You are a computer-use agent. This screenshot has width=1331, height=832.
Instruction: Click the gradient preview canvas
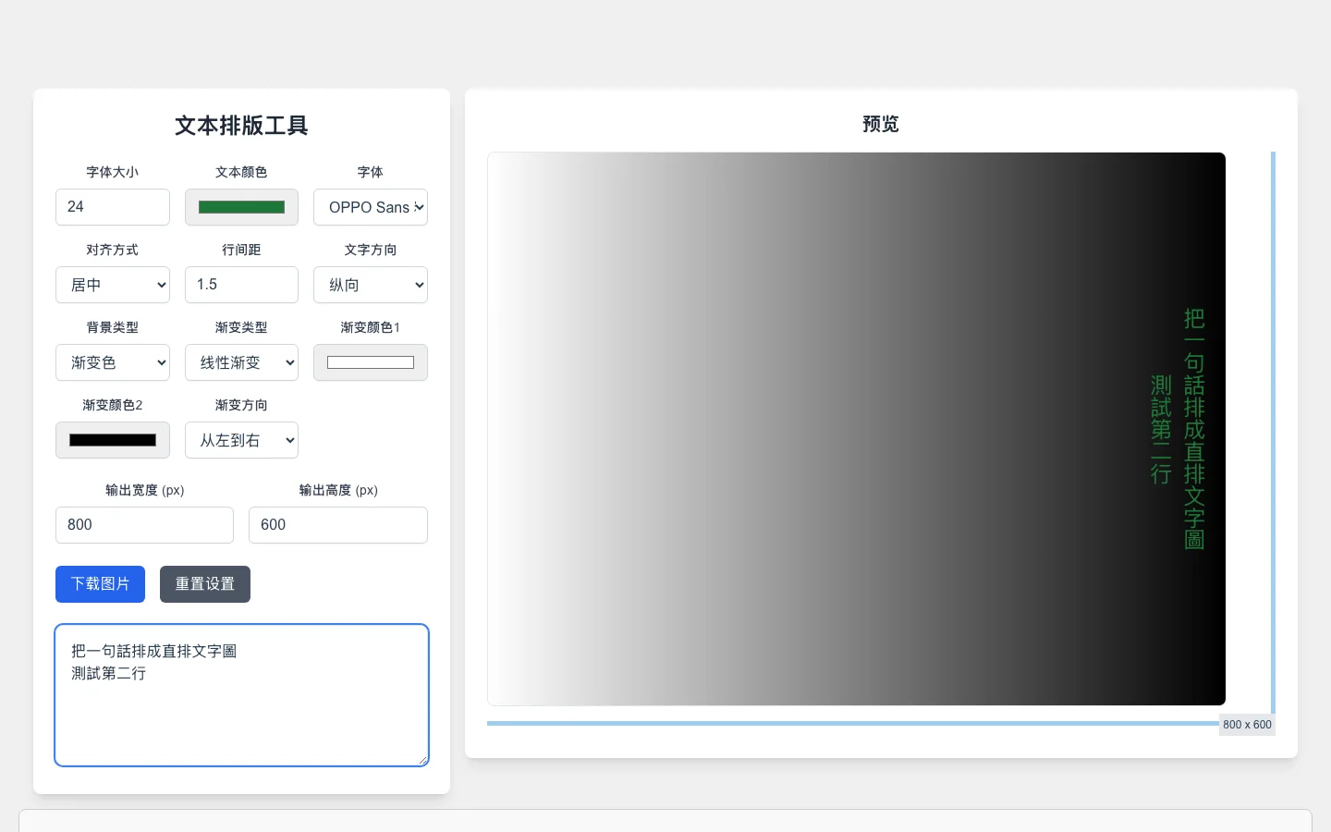click(857, 429)
